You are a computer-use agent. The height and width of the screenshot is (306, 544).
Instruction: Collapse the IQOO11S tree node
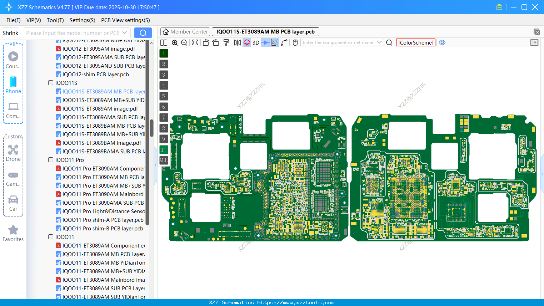(x=51, y=83)
